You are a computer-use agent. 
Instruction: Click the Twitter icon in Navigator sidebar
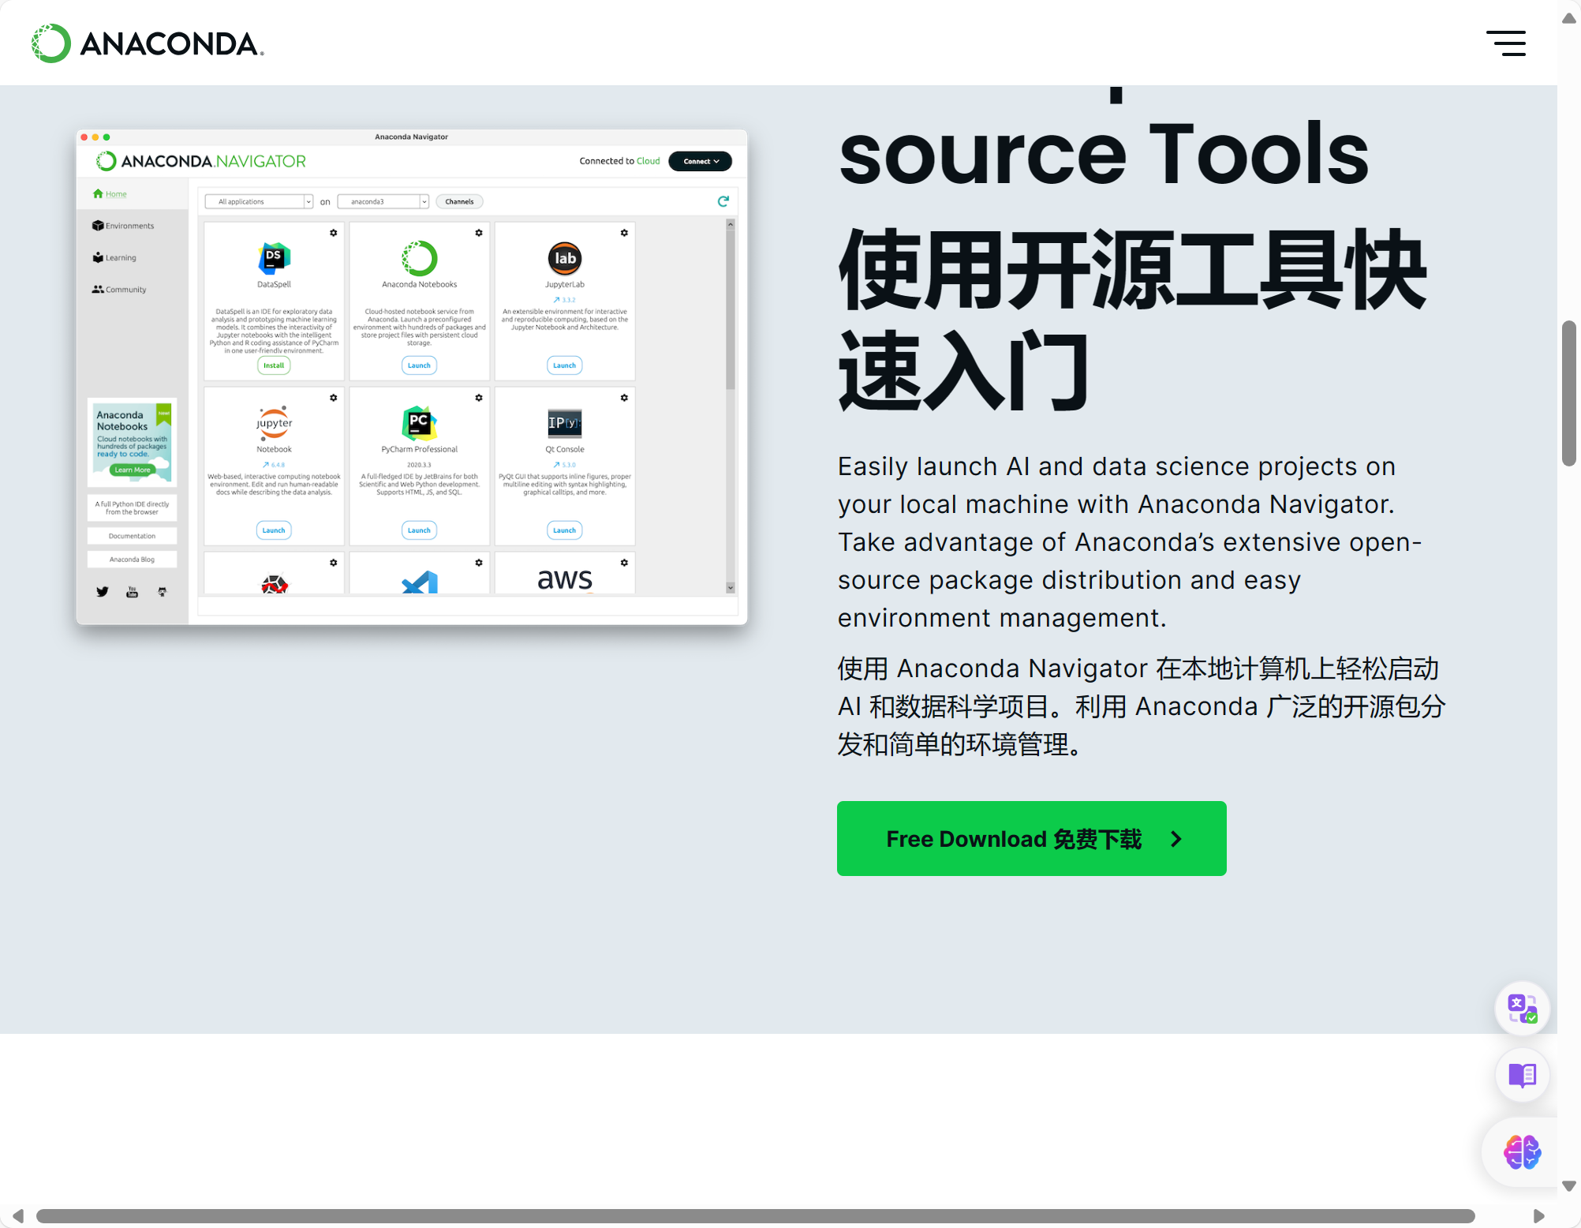[103, 591]
